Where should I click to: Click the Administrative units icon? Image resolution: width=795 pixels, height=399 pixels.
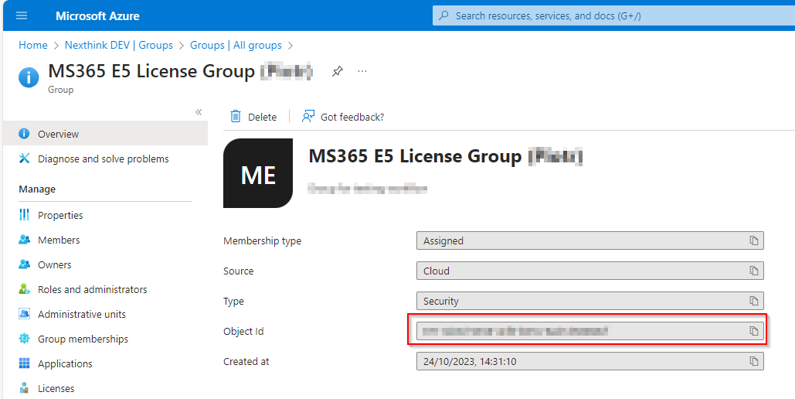[x=24, y=314]
